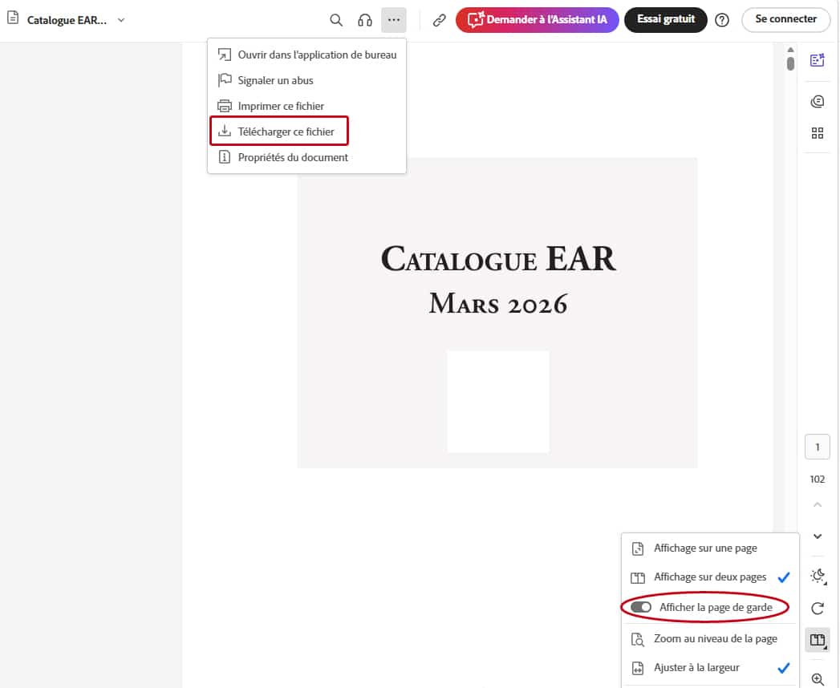
Task: Click the copy link chain icon
Action: (x=439, y=20)
